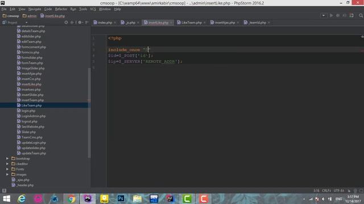This screenshot has width=364, height=204.
Task: Expand the images folder
Action: (x=7, y=175)
